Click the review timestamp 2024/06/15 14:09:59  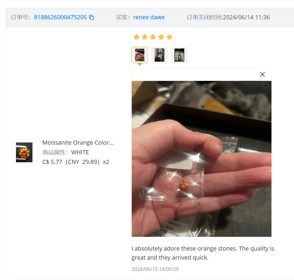155,269
